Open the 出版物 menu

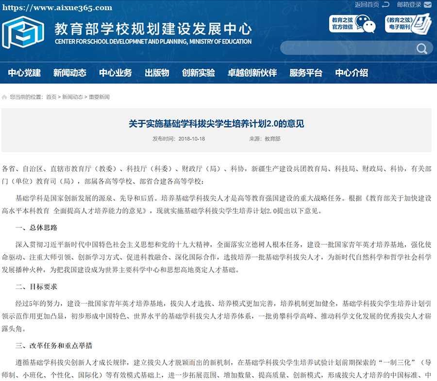click(x=157, y=73)
